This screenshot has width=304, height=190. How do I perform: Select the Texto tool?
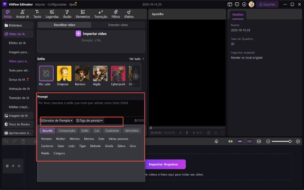[37, 14]
